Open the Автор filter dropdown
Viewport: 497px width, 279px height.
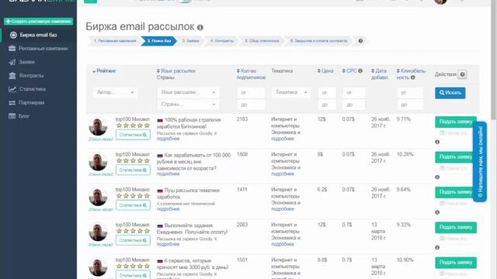(x=116, y=92)
